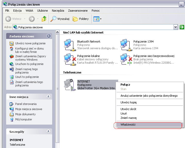Click the Połączenia sieciowe title bar icon
The height and width of the screenshot is (148, 185).
(x=5, y=4)
